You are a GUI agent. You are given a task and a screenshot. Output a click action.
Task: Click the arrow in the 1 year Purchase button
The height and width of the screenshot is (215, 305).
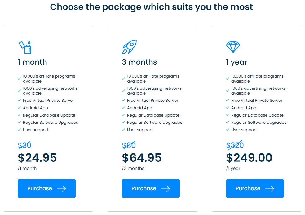270,189
